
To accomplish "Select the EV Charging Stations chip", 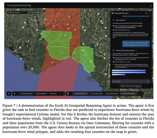I will pyautogui.click(x=26, y=94).
